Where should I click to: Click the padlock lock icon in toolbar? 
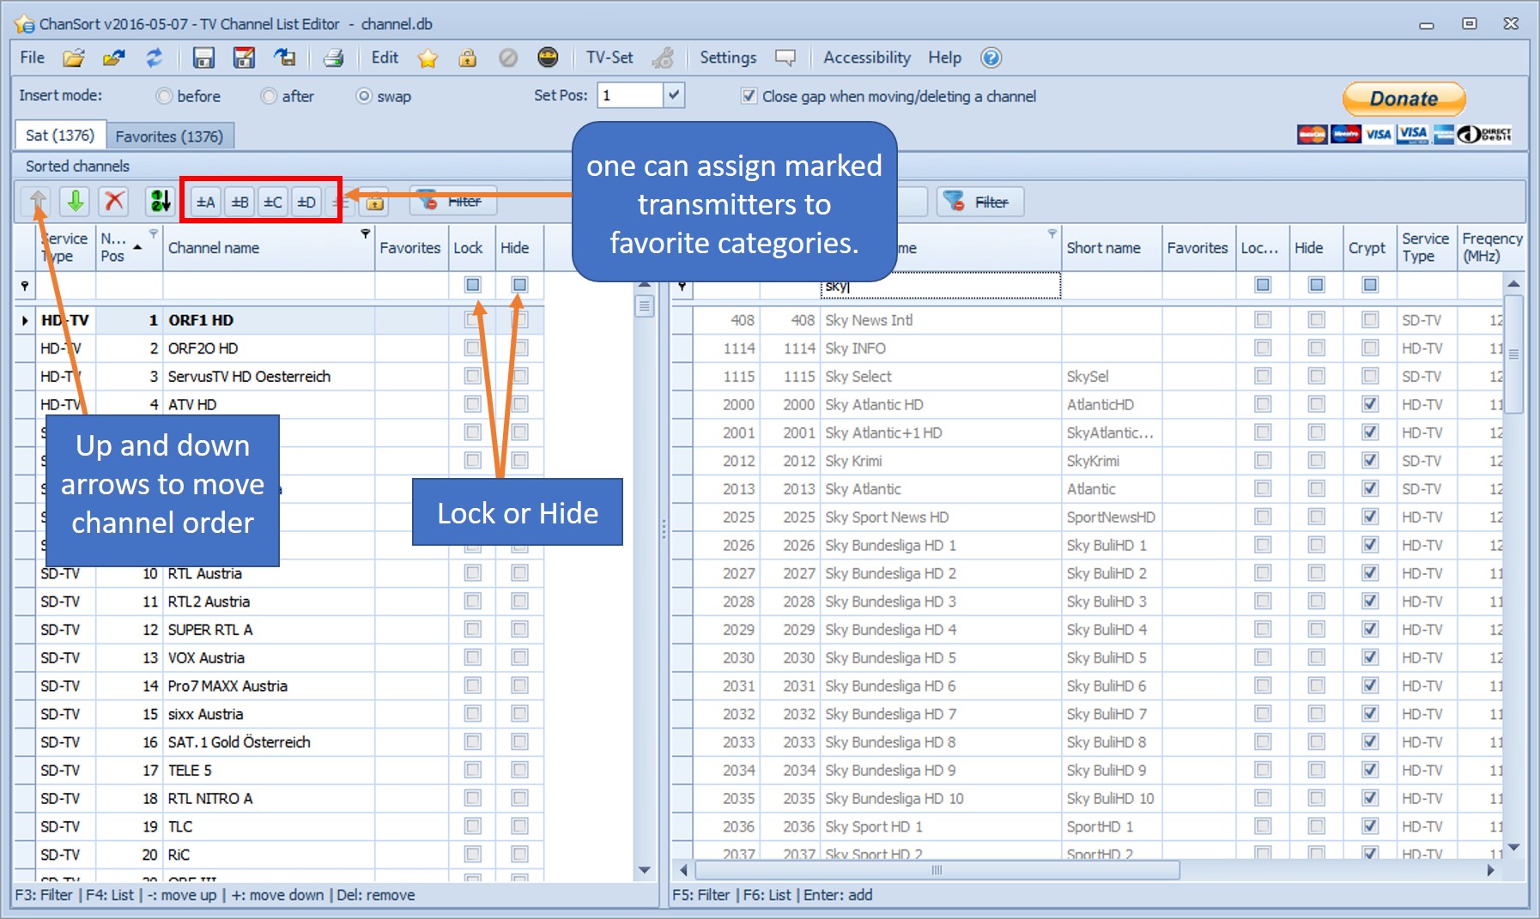467,57
